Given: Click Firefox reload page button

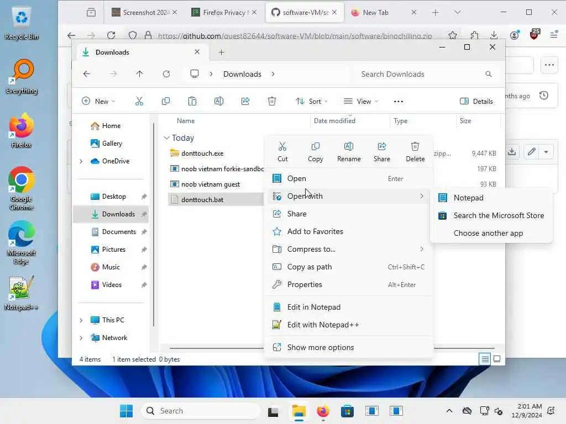Looking at the screenshot, I should pyautogui.click(x=111, y=35).
